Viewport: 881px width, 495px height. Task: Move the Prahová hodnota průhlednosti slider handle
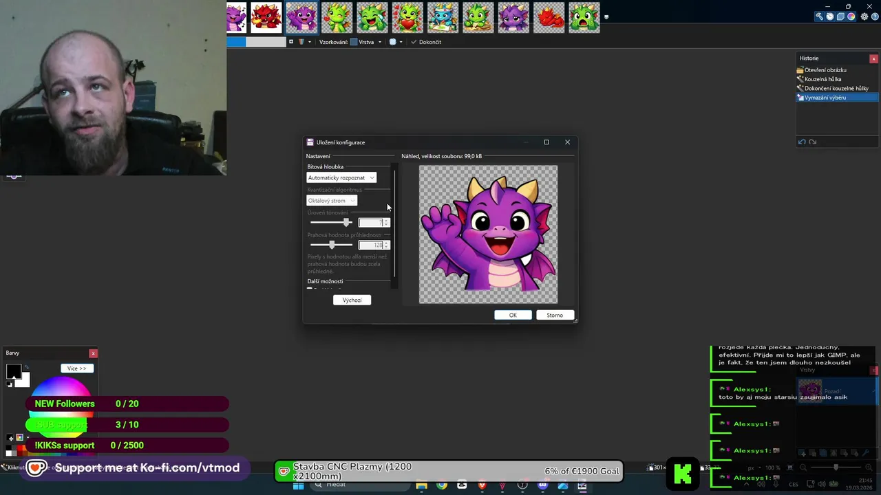point(332,245)
